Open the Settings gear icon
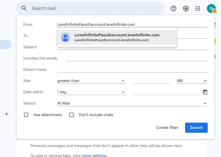 (186, 9)
